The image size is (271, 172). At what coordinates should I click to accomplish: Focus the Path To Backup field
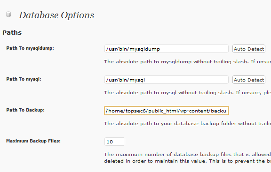[x=167, y=111]
